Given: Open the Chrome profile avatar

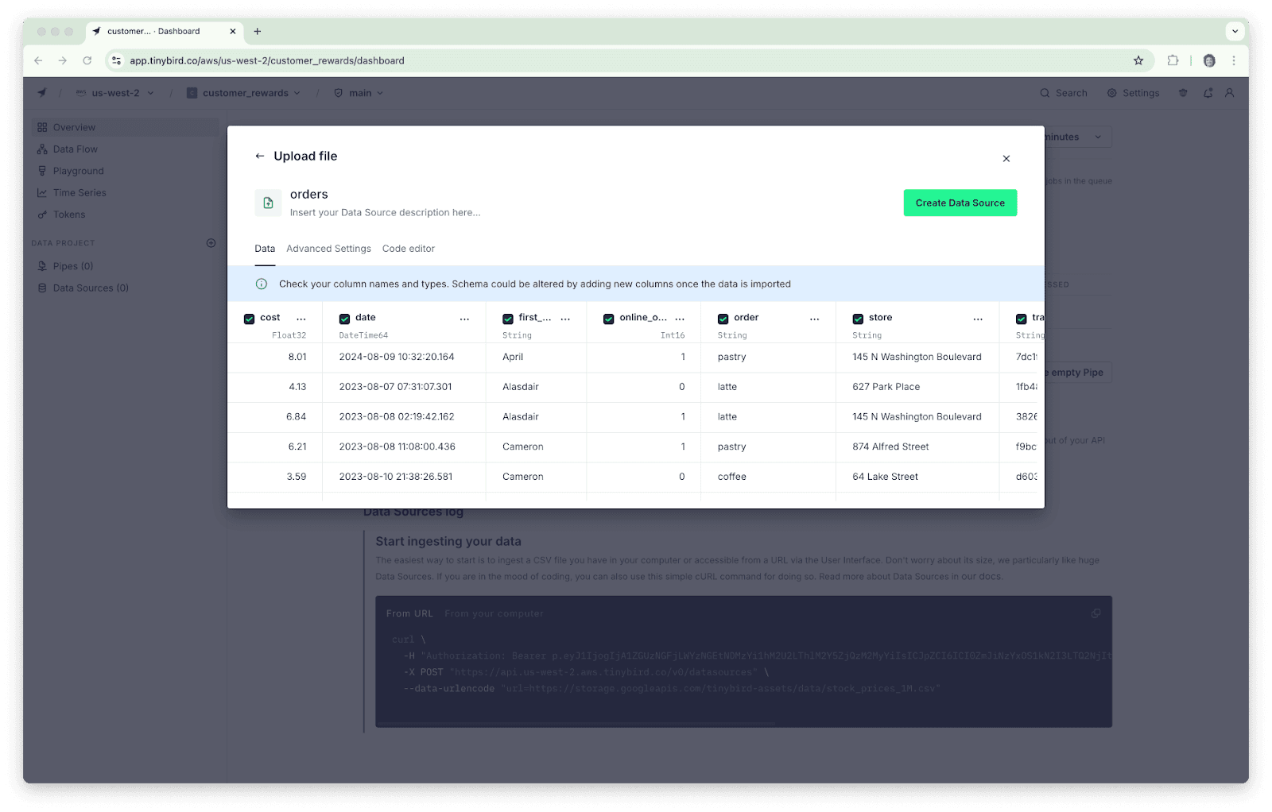Looking at the screenshot, I should [1209, 60].
